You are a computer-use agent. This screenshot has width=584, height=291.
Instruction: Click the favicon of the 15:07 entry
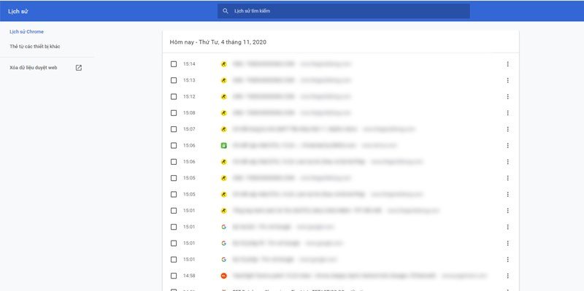click(x=223, y=129)
